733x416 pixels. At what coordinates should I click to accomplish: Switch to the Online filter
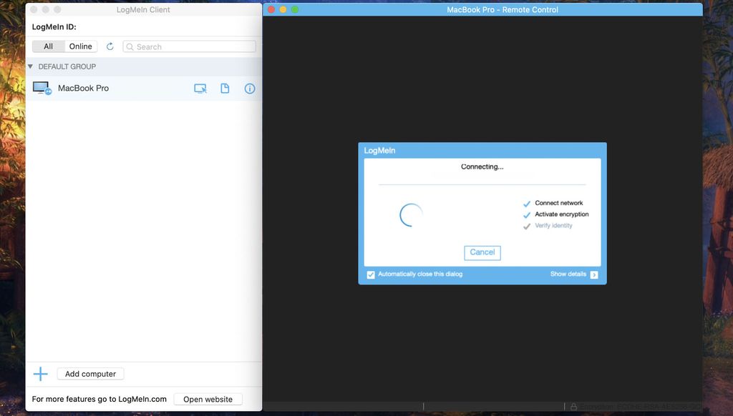80,46
